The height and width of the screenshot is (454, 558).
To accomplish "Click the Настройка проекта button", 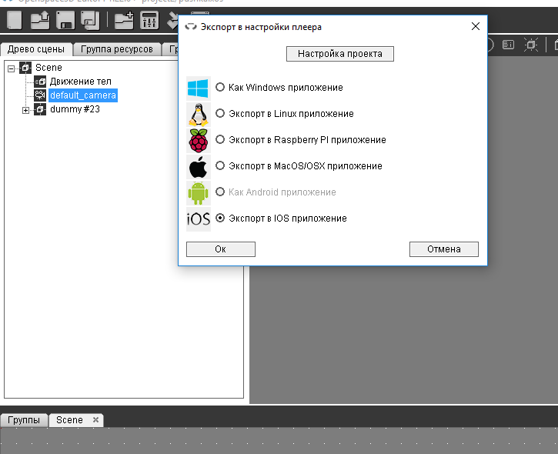I will pos(340,54).
